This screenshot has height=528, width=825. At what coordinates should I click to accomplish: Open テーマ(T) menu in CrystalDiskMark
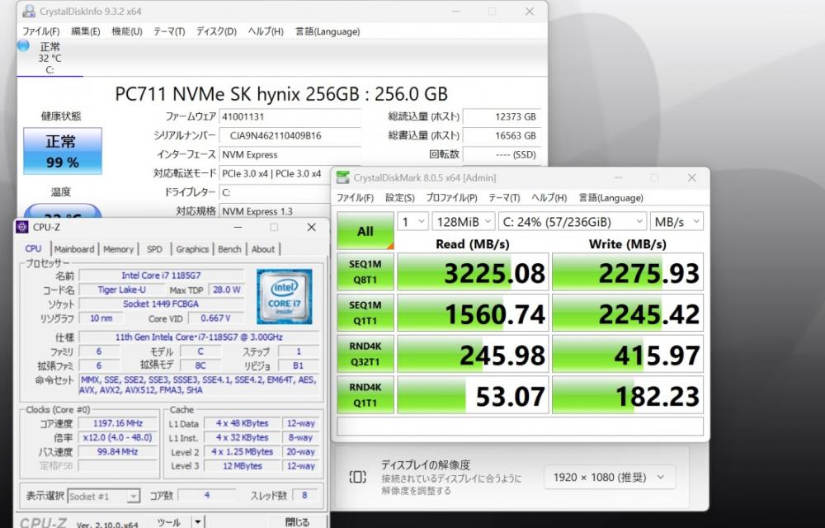point(504,198)
